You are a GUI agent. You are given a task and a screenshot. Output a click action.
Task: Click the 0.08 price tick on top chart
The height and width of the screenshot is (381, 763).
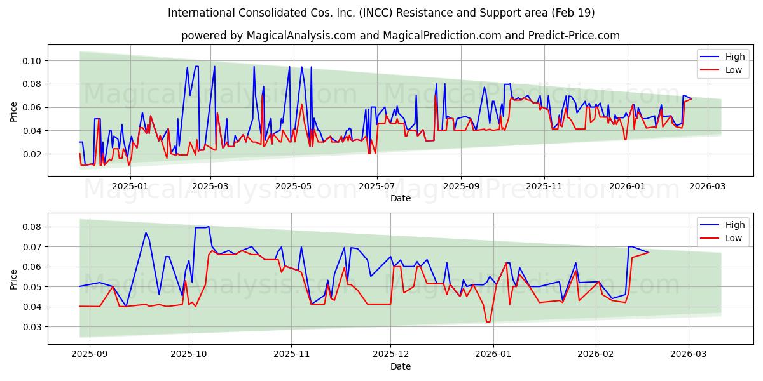pyautogui.click(x=32, y=84)
